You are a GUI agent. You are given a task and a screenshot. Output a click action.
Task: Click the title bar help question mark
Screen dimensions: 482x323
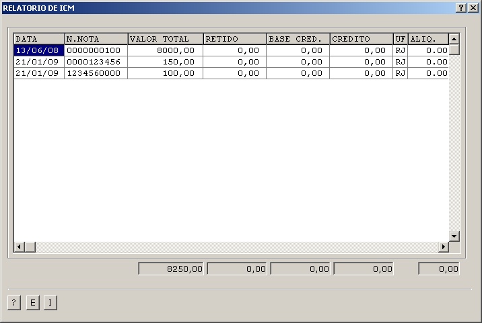461,7
